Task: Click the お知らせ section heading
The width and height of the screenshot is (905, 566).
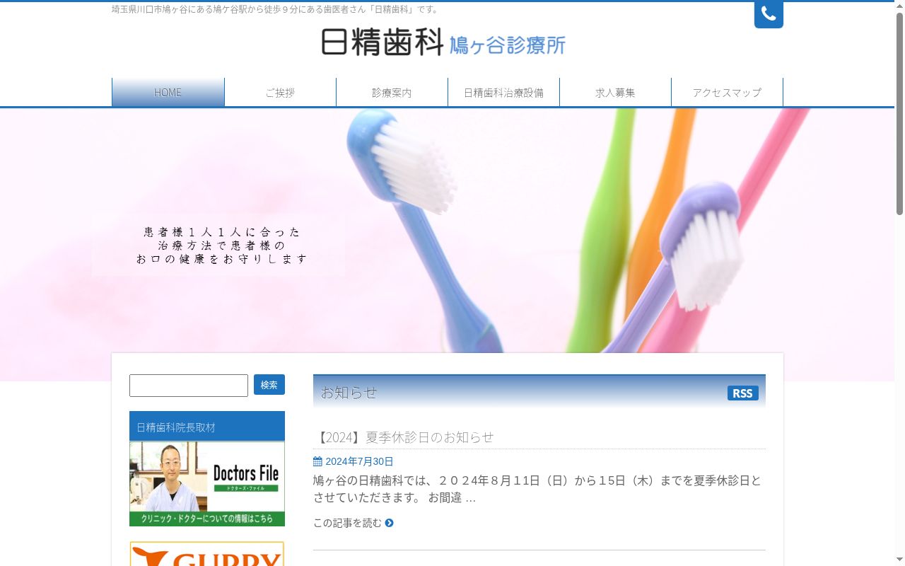Action: (x=349, y=392)
